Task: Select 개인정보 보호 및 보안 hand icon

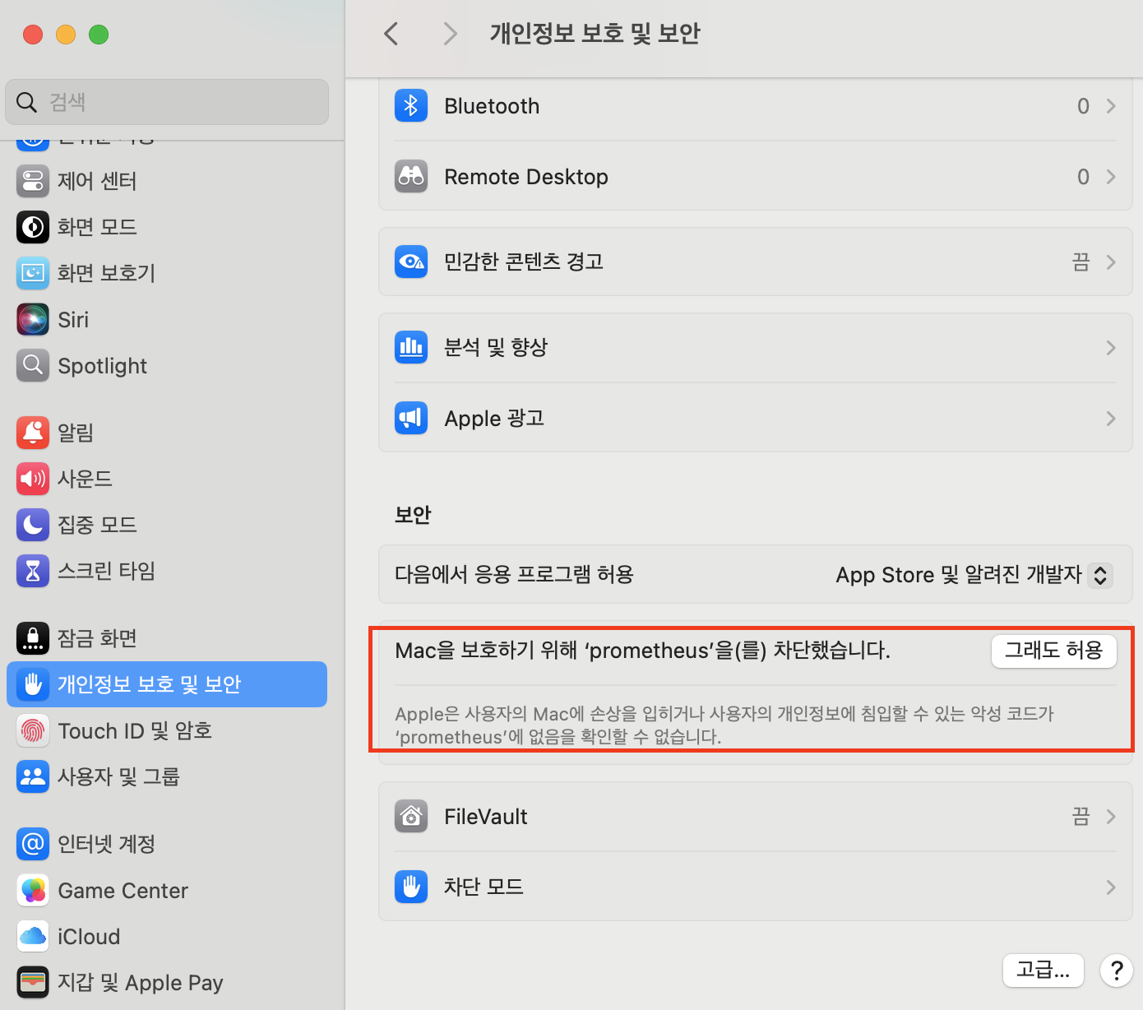Action: pyautogui.click(x=33, y=683)
